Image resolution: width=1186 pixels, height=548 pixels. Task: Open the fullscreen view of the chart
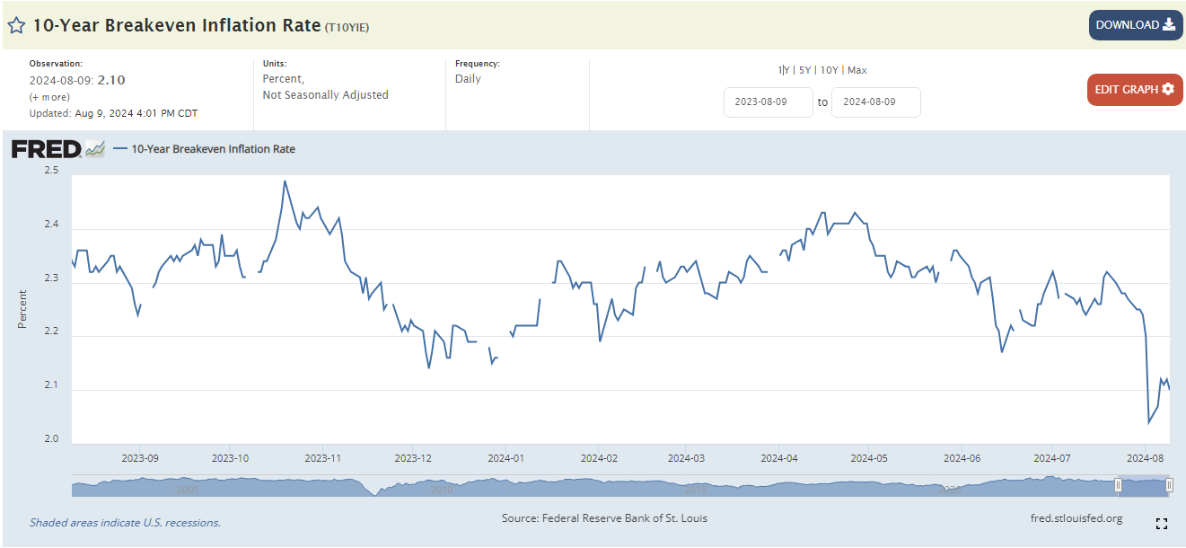pyautogui.click(x=1161, y=524)
